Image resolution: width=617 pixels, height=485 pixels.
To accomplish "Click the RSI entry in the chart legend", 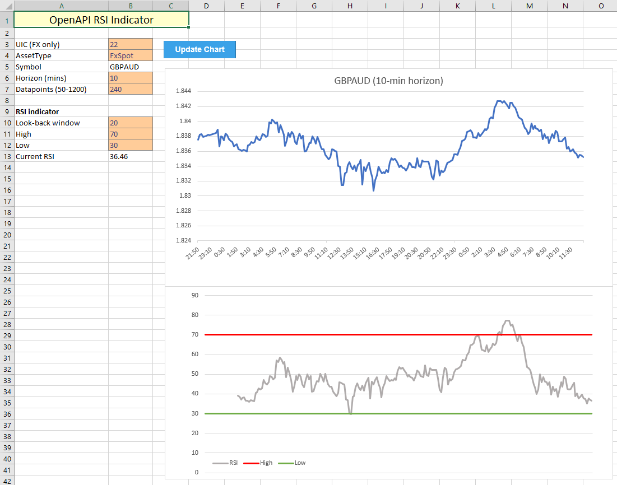I will coord(234,463).
